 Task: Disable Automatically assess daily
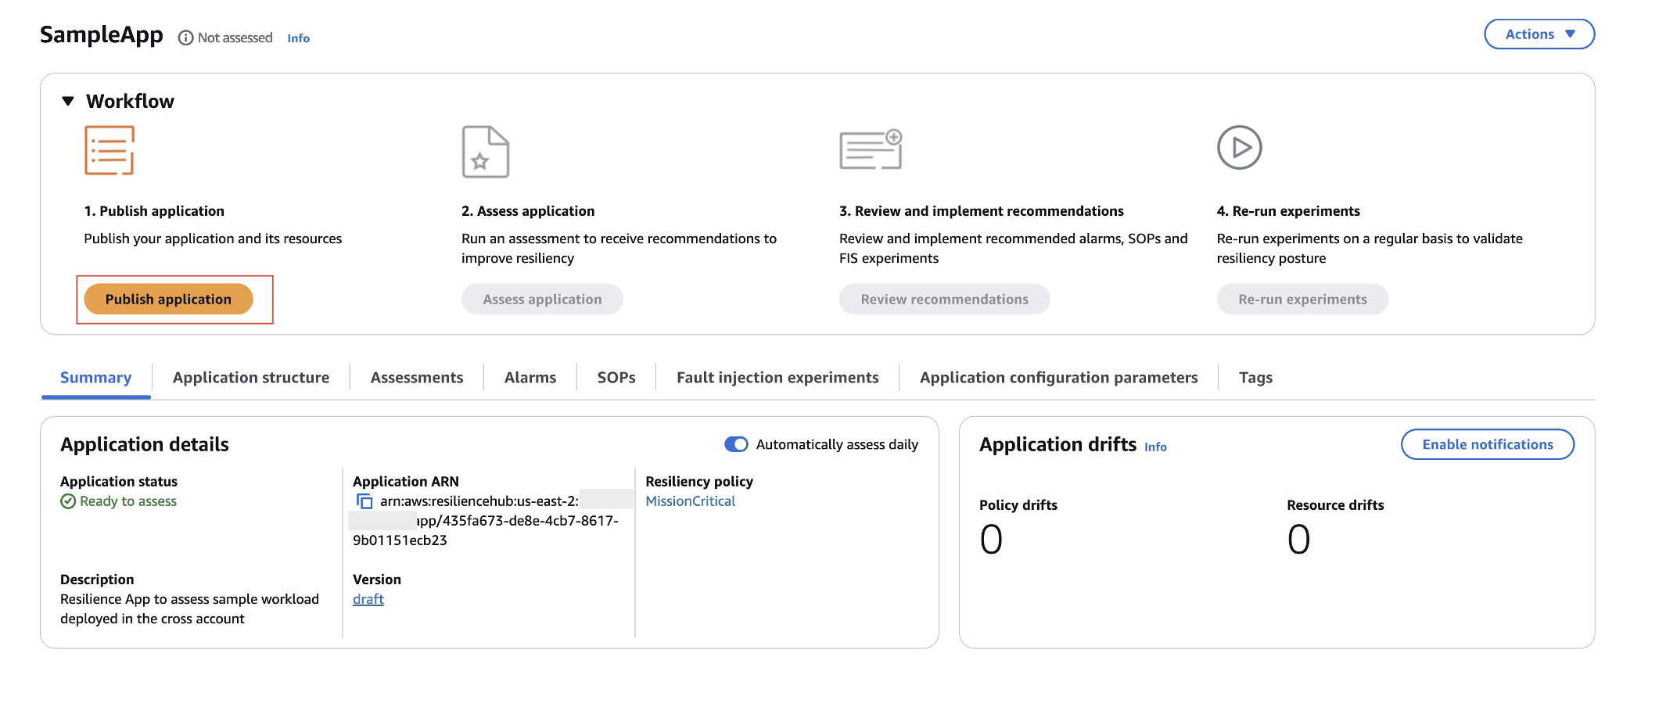click(x=735, y=443)
